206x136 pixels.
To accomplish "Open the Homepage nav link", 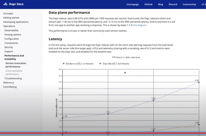I will 133,4.
